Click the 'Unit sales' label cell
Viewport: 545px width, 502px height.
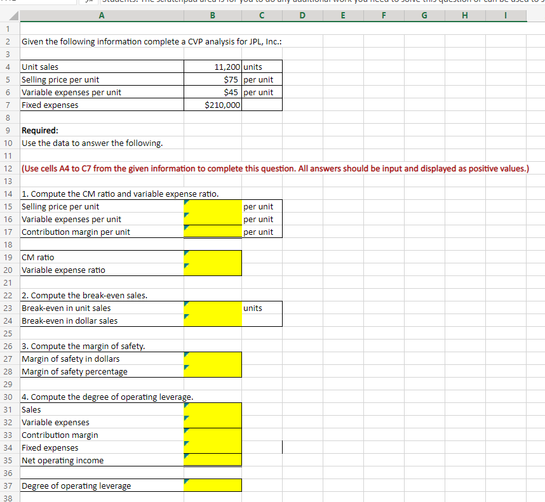(x=102, y=67)
